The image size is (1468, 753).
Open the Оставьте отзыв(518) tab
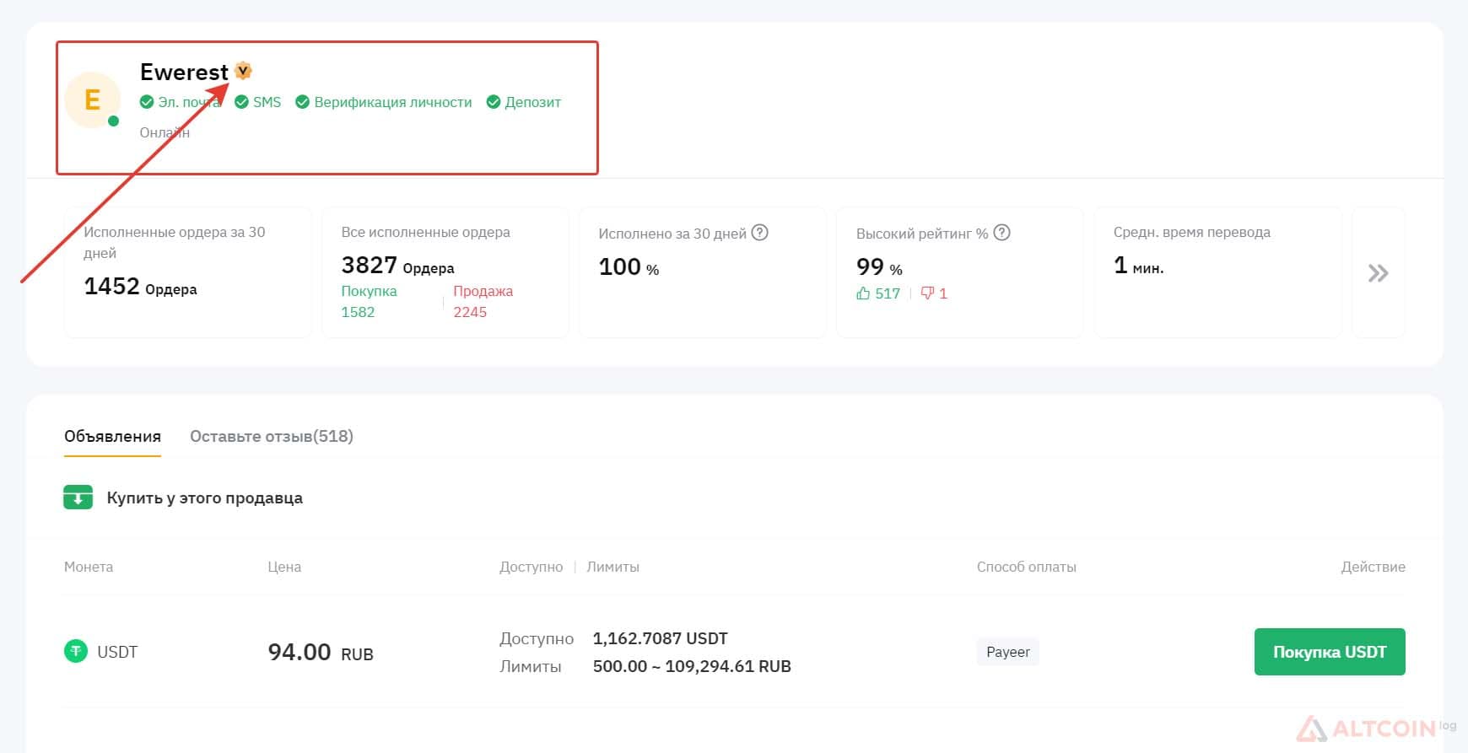272,437
